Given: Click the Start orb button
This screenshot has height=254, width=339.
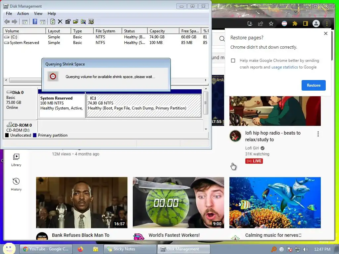Looking at the screenshot, I should coord(9,248).
